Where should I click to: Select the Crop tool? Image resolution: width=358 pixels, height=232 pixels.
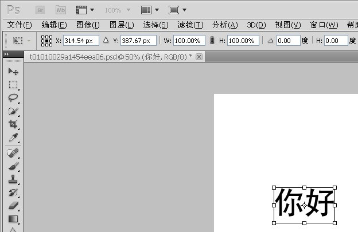pos(13,124)
